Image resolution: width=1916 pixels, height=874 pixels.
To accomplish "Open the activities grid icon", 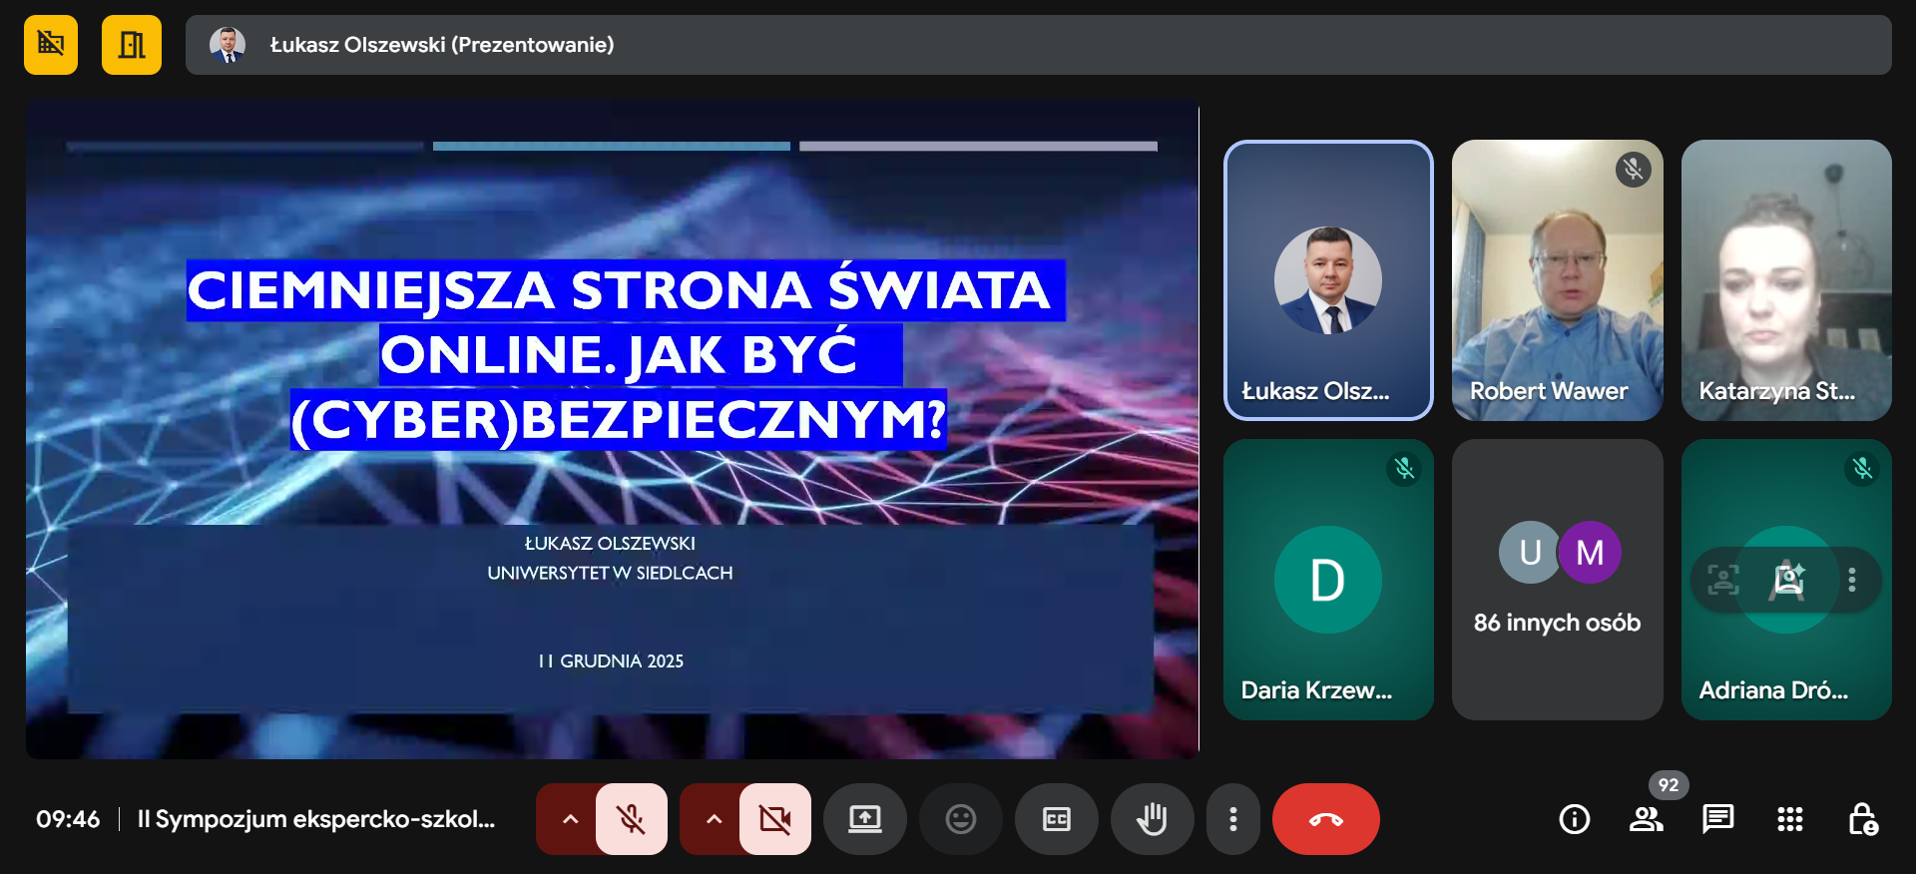I will (x=1789, y=819).
